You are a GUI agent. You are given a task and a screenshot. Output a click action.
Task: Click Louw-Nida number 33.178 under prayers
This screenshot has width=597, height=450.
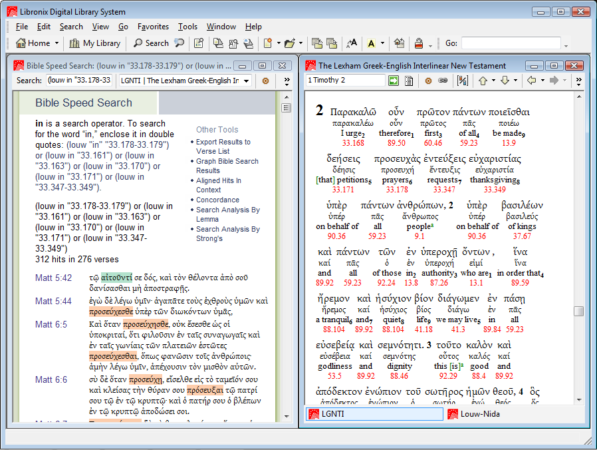pyautogui.click(x=397, y=190)
